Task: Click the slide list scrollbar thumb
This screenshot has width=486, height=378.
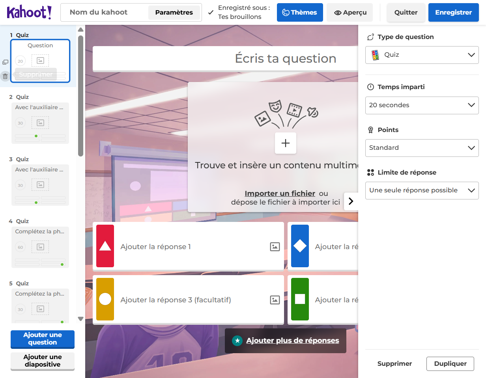Action: (80, 96)
